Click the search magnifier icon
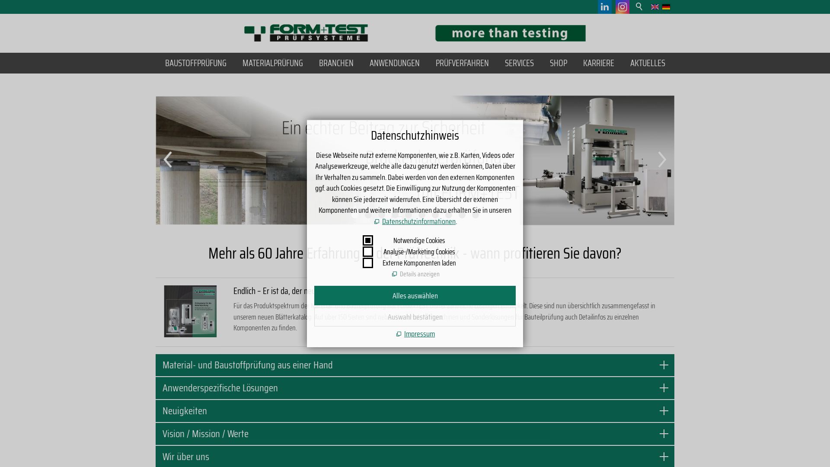The height and width of the screenshot is (467, 830). click(639, 7)
